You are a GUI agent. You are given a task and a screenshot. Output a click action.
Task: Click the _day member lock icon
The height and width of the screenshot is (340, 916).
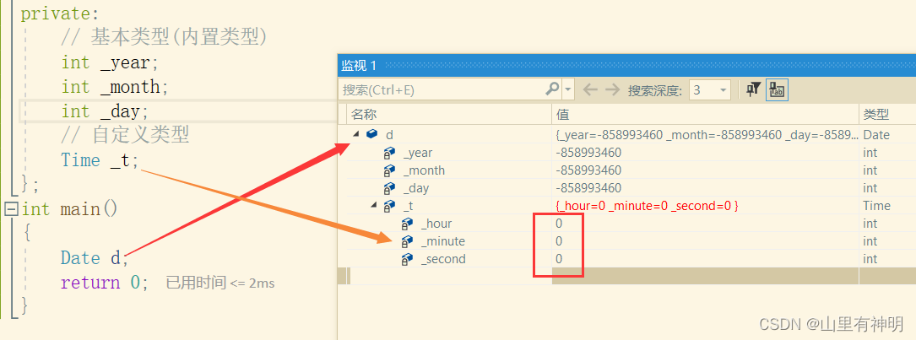pos(390,188)
